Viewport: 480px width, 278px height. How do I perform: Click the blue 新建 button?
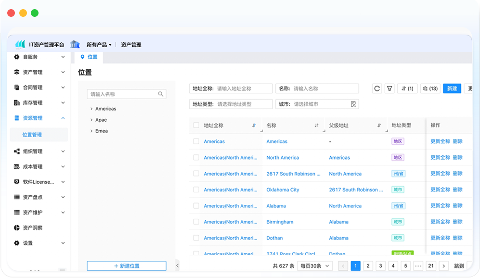pyautogui.click(x=452, y=88)
